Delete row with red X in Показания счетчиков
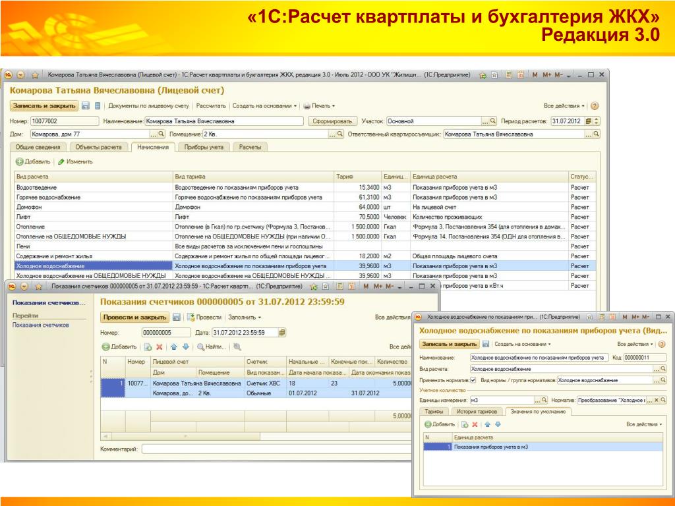 [160, 347]
